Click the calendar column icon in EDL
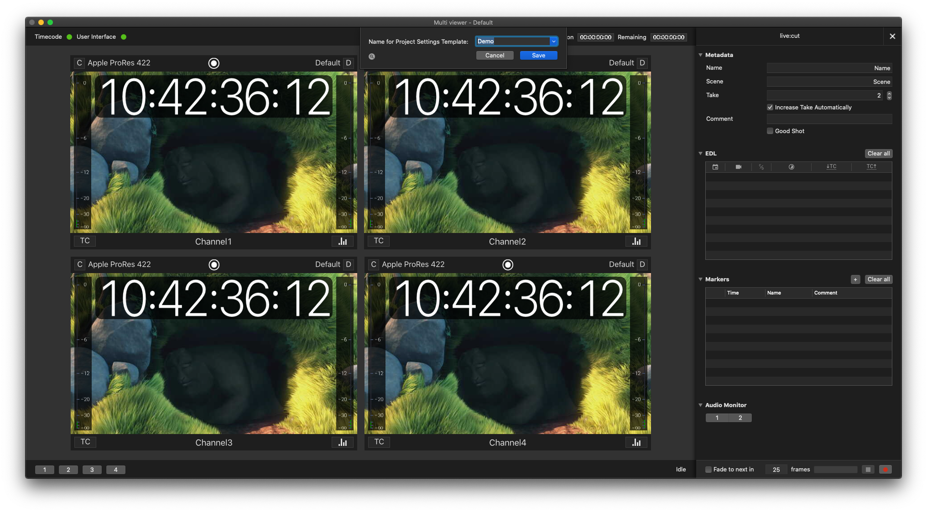Image resolution: width=927 pixels, height=512 pixels. [x=715, y=167]
